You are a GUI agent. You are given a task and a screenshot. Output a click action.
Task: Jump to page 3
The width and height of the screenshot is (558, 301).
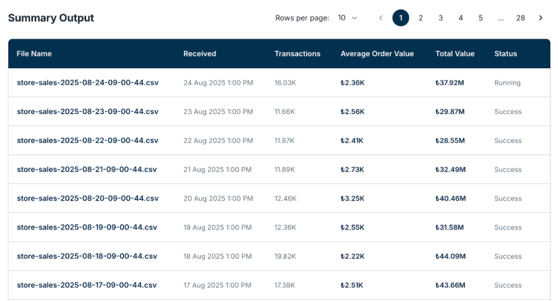440,18
